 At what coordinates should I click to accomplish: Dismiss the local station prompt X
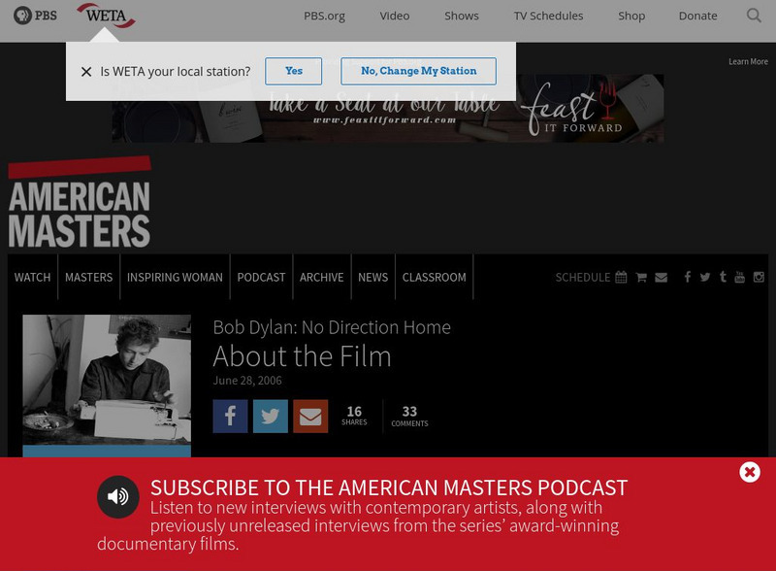(86, 72)
